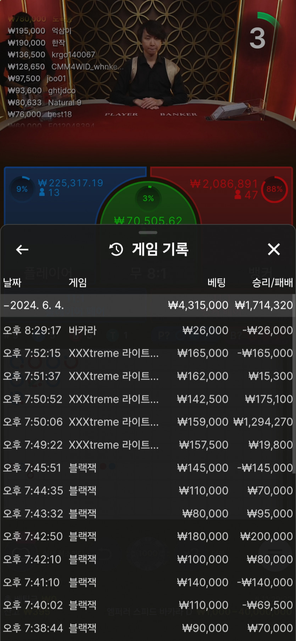Click the 3% Tie percentage indicator
The height and width of the screenshot is (641, 296).
click(x=148, y=198)
